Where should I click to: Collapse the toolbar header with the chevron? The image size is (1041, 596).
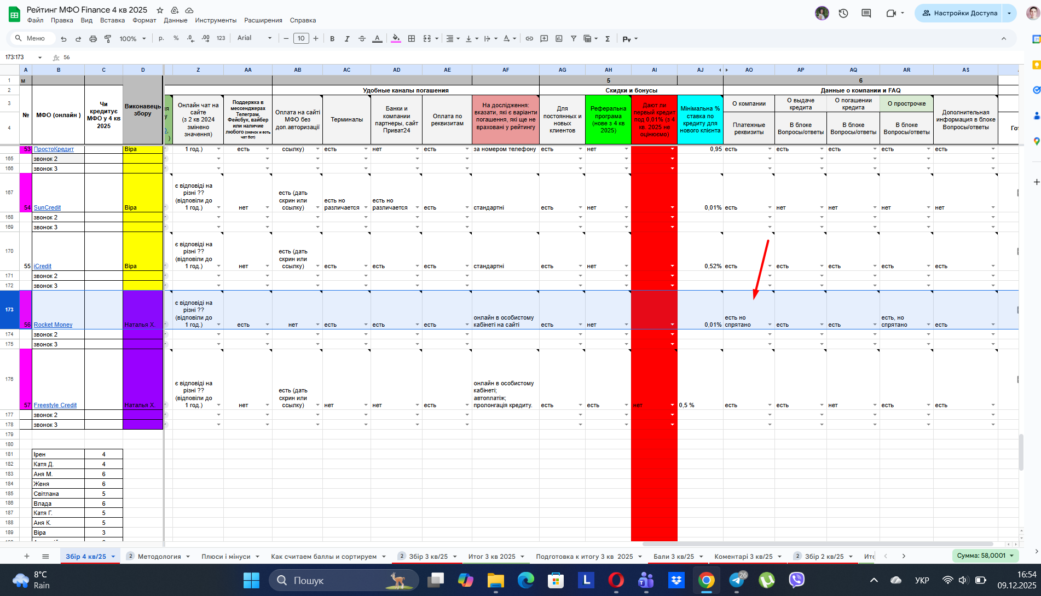[x=1004, y=39]
